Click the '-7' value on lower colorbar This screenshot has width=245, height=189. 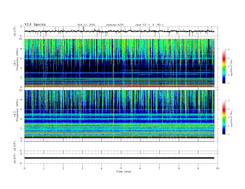[x=228, y=134]
